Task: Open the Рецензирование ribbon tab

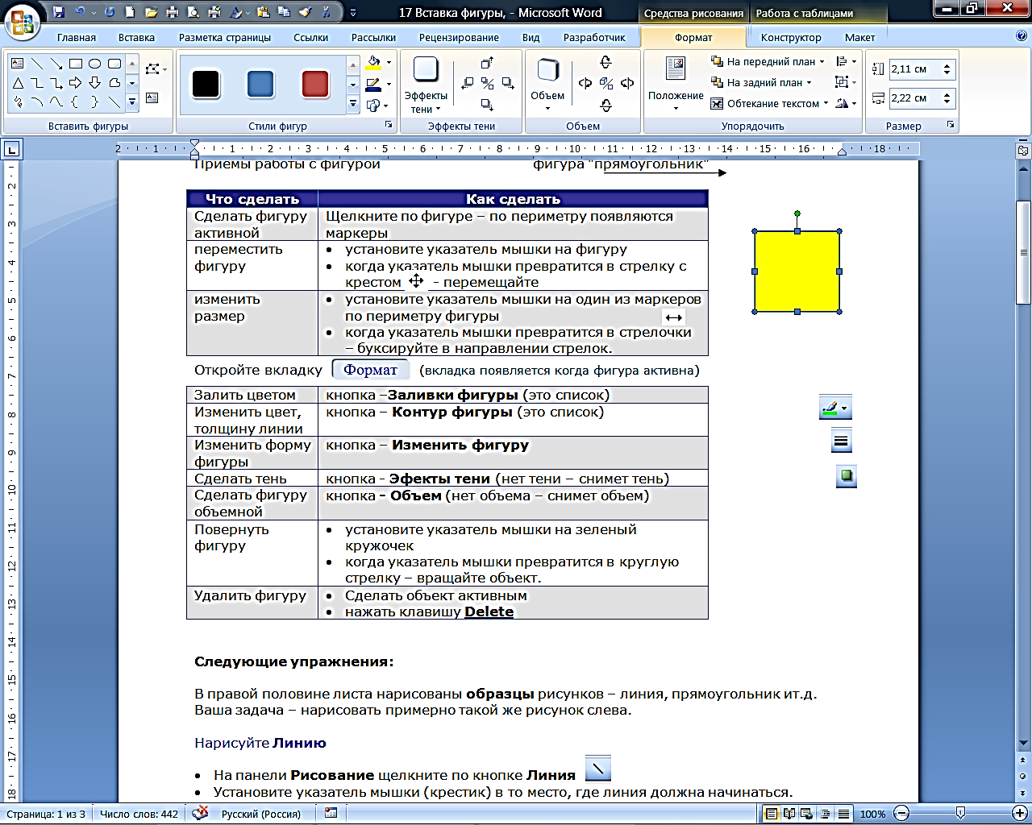Action: (459, 37)
